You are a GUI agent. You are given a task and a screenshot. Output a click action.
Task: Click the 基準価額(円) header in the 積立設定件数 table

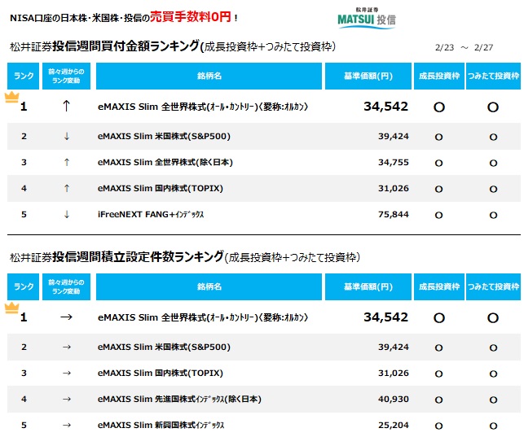[x=368, y=287]
